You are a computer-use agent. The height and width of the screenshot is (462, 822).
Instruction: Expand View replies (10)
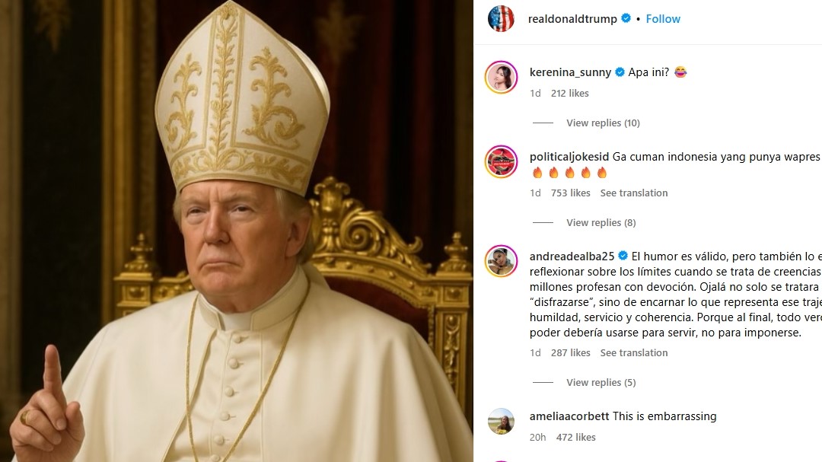click(603, 123)
